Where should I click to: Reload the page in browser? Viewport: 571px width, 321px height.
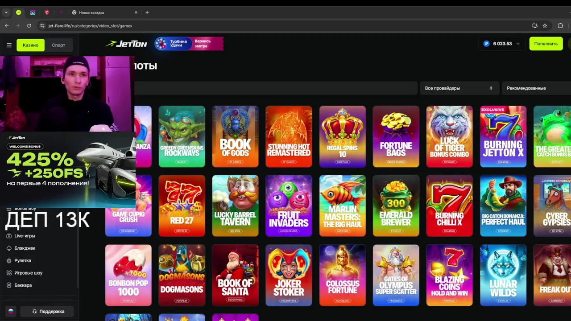(x=29, y=26)
